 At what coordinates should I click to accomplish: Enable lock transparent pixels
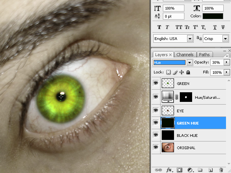tap(168, 72)
